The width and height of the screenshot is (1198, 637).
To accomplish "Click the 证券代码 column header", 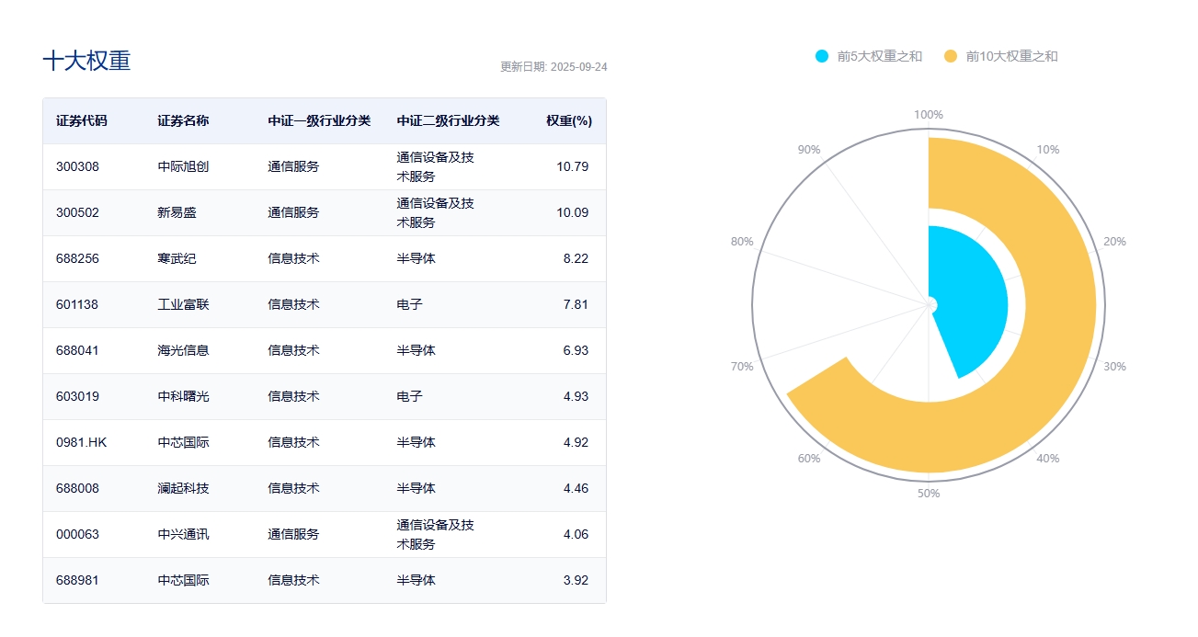I will pyautogui.click(x=81, y=120).
